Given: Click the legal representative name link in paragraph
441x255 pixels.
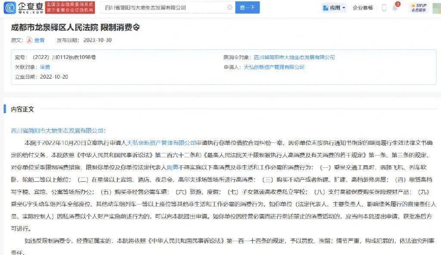Looking at the screenshot, I should pos(173,167).
